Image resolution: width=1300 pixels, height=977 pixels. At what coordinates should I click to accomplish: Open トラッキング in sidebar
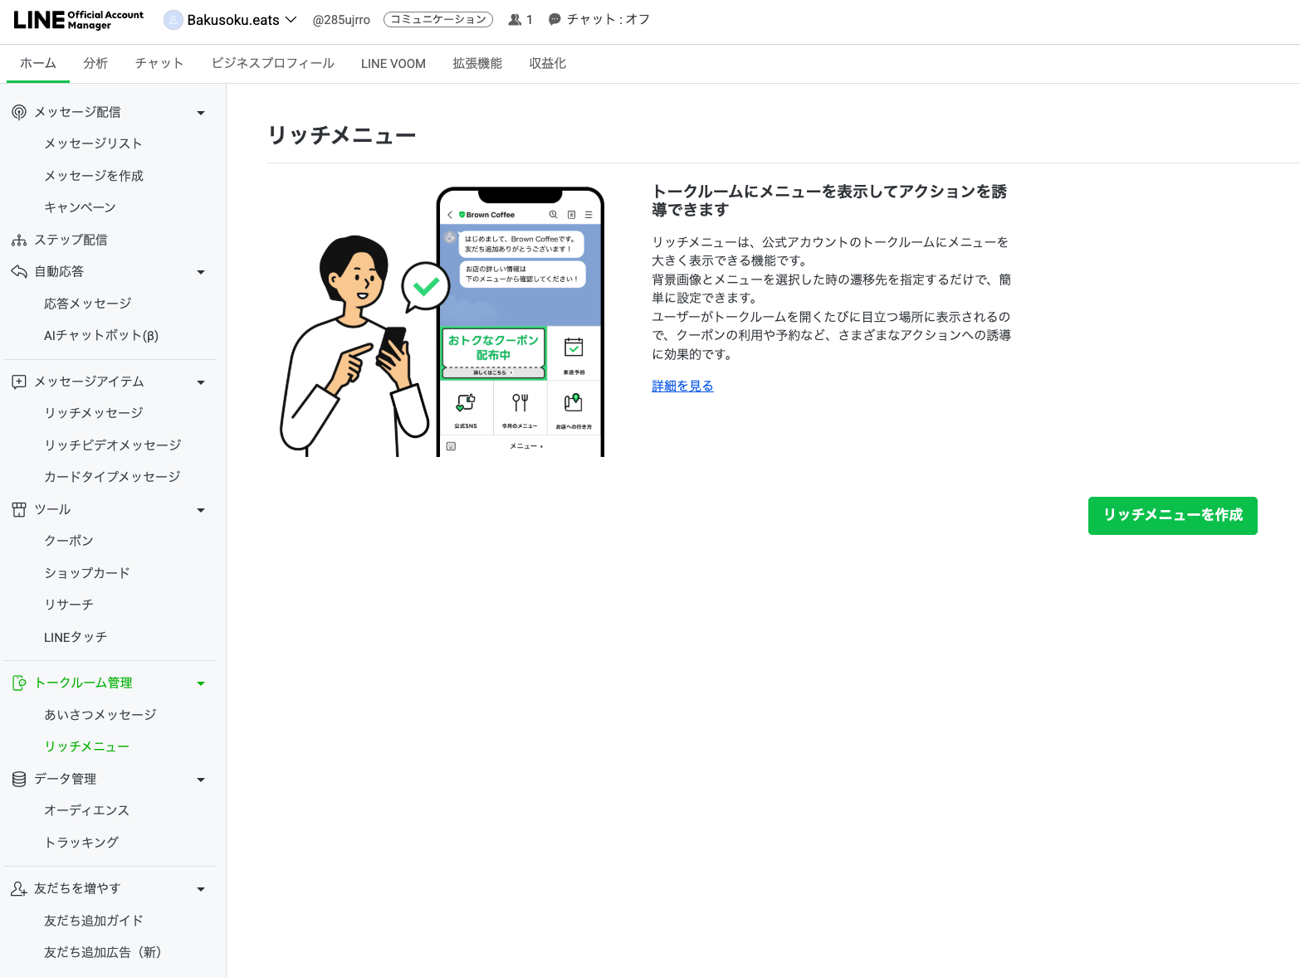(x=81, y=843)
